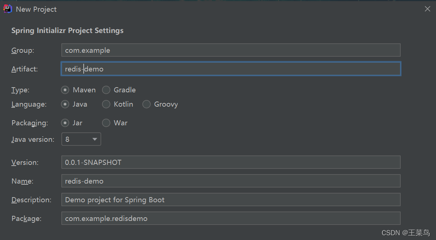
Task: Click the New Project window title
Action: 36,9
